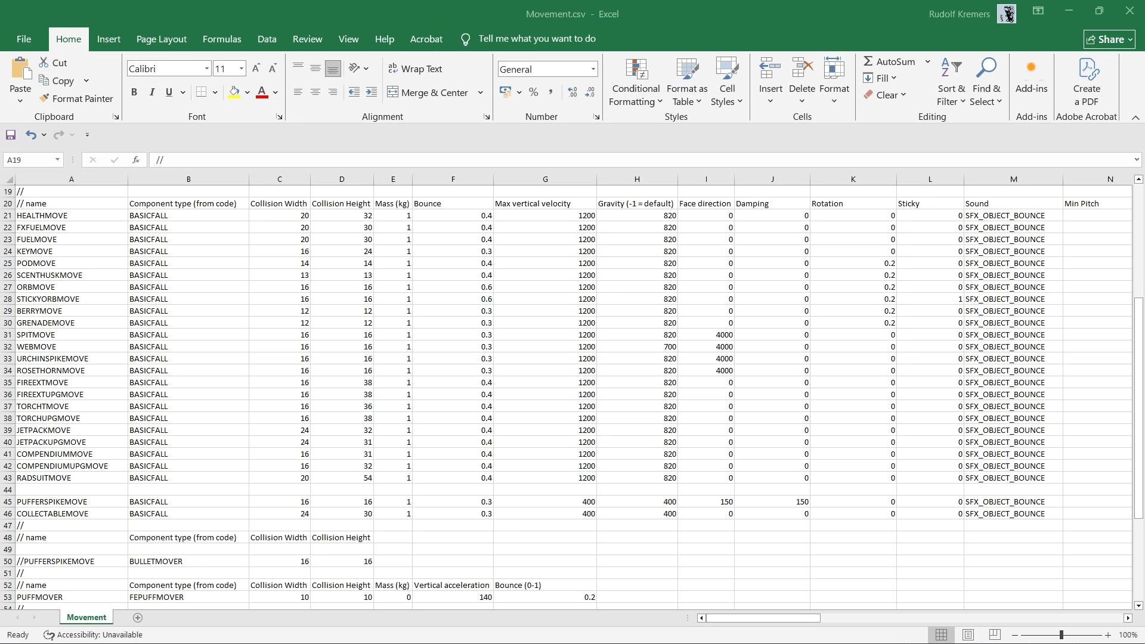
Task: Click the Increase Indent icon
Action: pyautogui.click(x=371, y=92)
